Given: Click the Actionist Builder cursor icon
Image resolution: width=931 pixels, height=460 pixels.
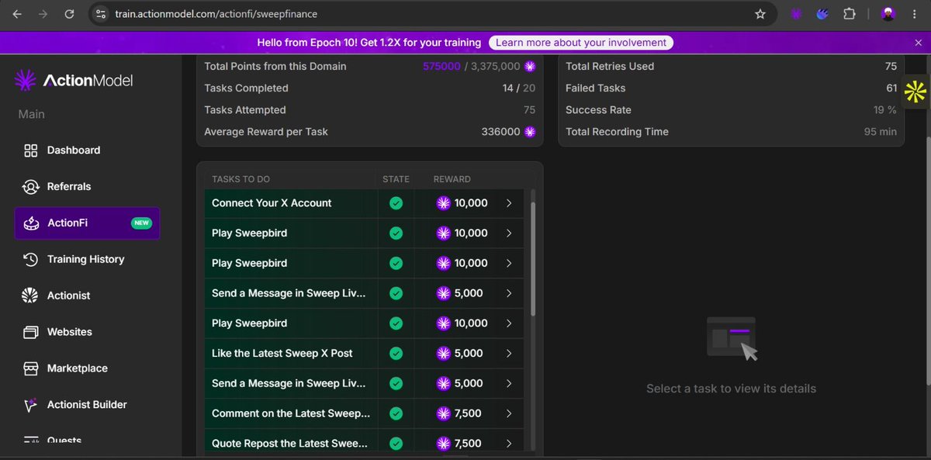Looking at the screenshot, I should (x=30, y=405).
